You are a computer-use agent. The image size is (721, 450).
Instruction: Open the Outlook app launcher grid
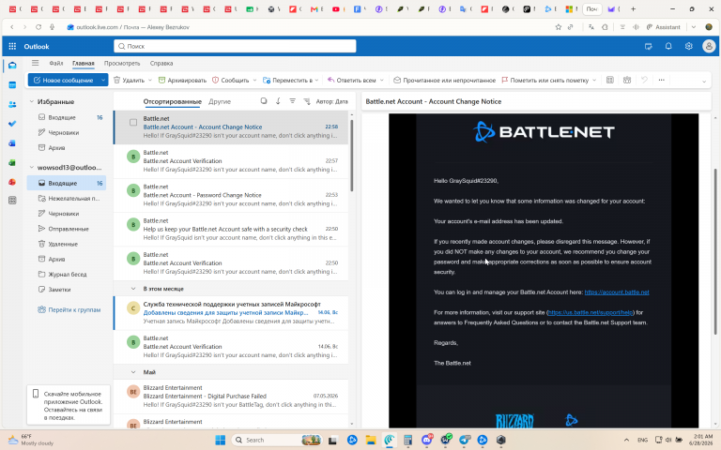[x=12, y=46]
